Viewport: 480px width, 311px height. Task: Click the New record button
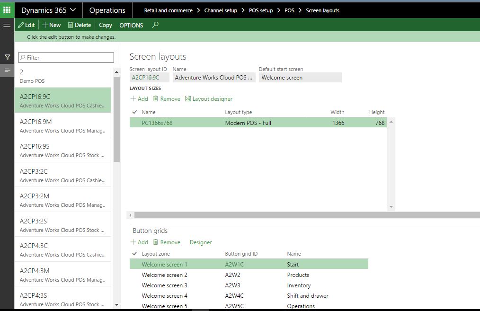pos(52,25)
